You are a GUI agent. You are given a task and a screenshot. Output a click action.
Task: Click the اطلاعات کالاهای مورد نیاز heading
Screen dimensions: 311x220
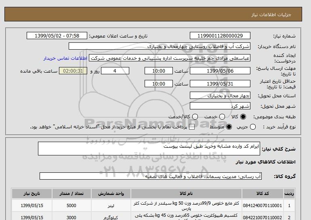(x=266, y=162)
